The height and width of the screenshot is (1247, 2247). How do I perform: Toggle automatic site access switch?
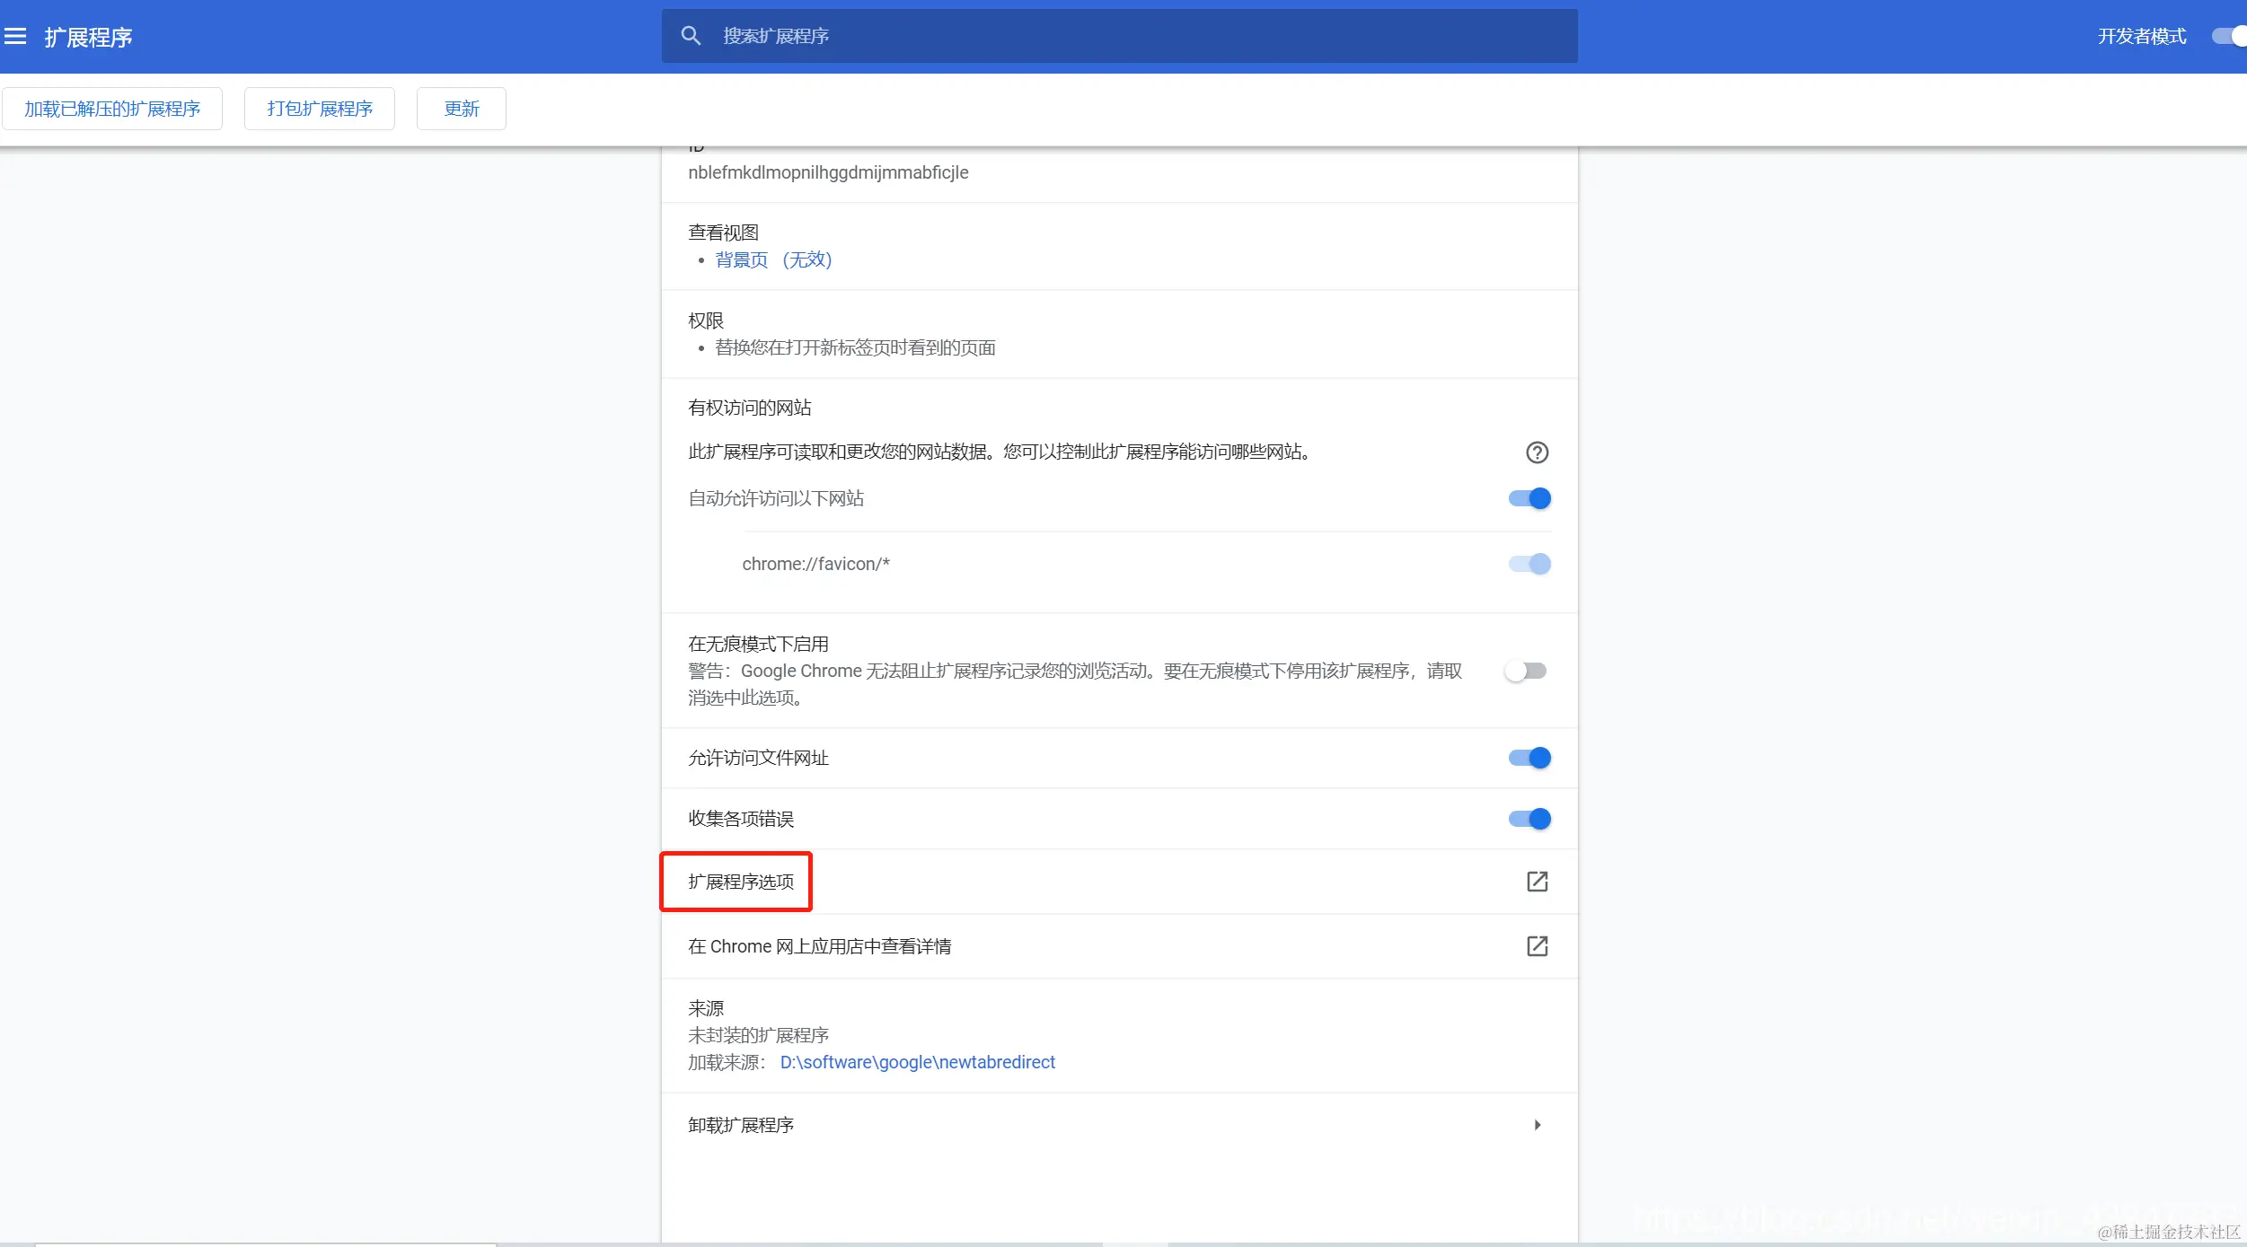[x=1529, y=498]
